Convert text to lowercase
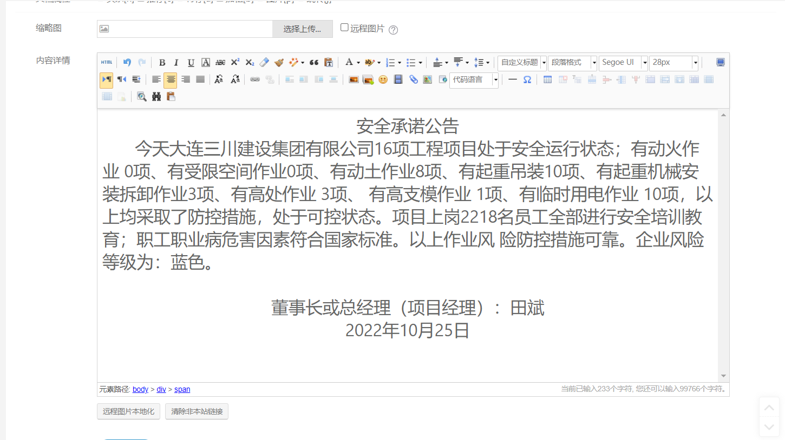This screenshot has width=785, height=440. tap(235, 79)
